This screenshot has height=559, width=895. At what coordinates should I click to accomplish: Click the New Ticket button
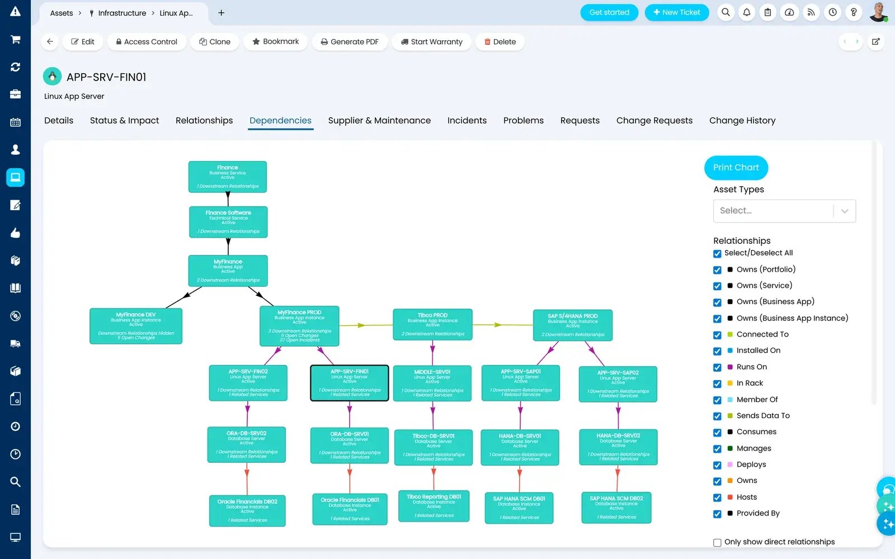click(676, 12)
